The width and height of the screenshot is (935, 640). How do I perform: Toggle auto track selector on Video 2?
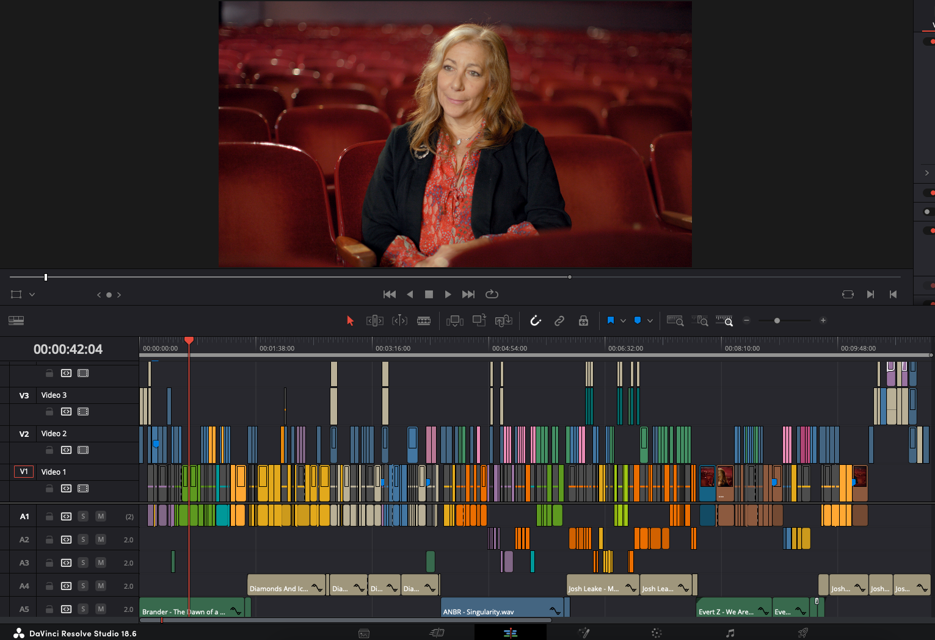coord(66,450)
